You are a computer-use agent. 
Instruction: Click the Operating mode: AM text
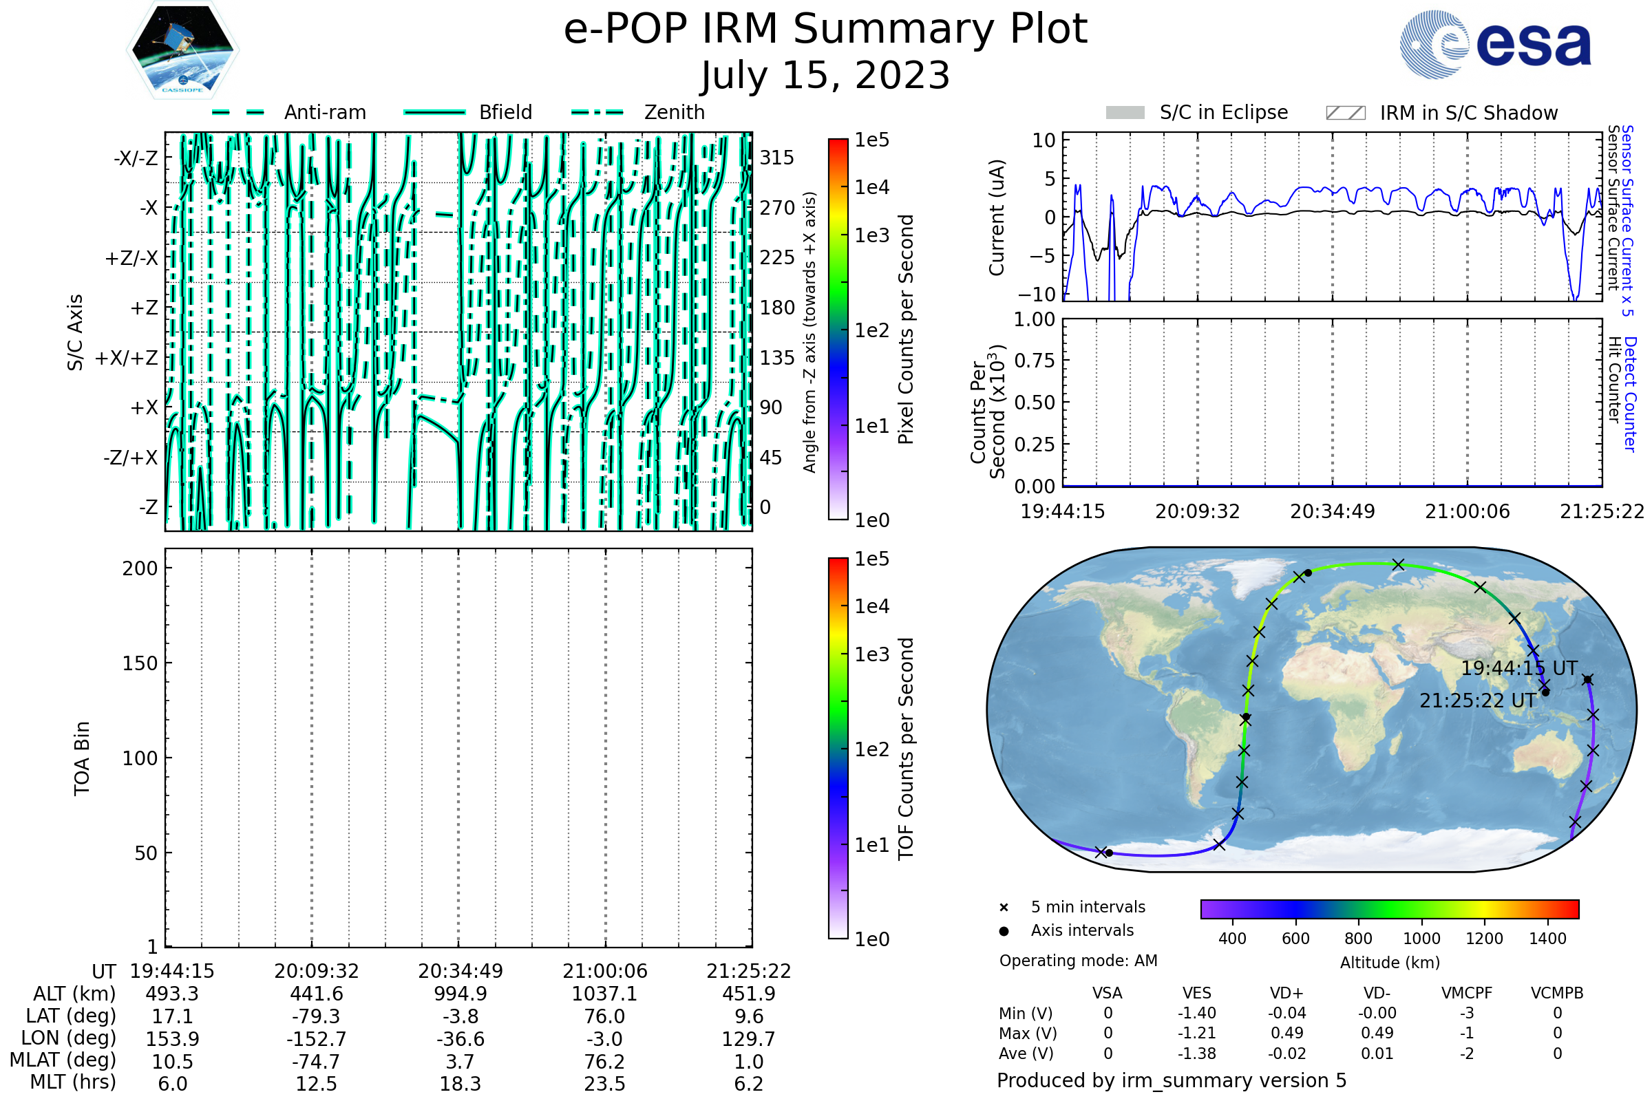point(1078,961)
